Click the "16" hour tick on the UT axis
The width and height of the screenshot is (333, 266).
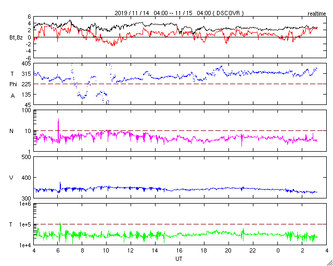[180, 251]
